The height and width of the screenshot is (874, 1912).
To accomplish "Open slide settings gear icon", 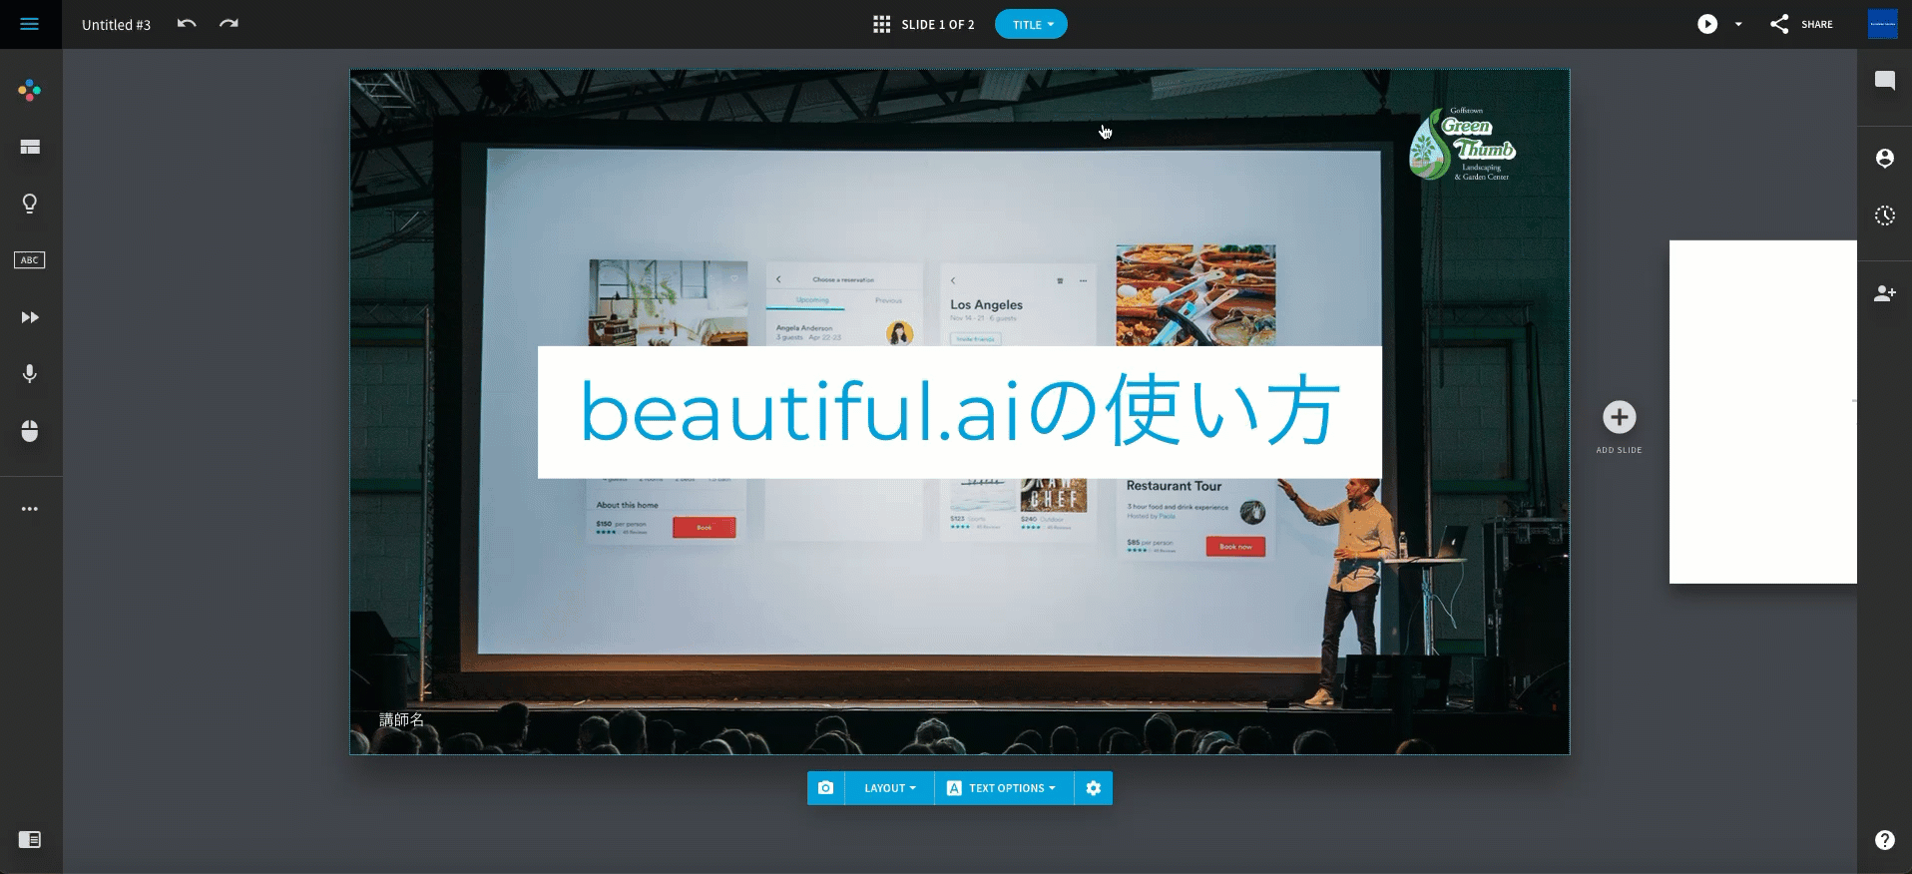I will coord(1094,788).
